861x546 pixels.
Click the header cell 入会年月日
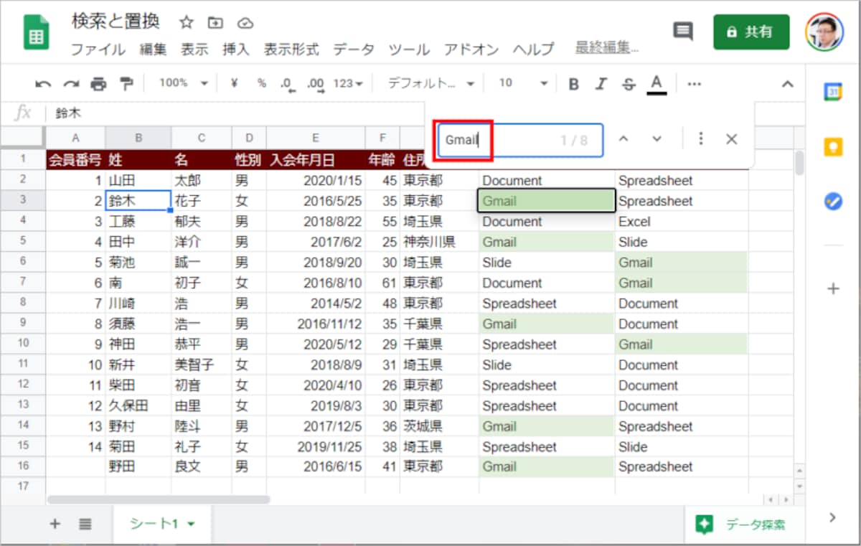click(316, 160)
